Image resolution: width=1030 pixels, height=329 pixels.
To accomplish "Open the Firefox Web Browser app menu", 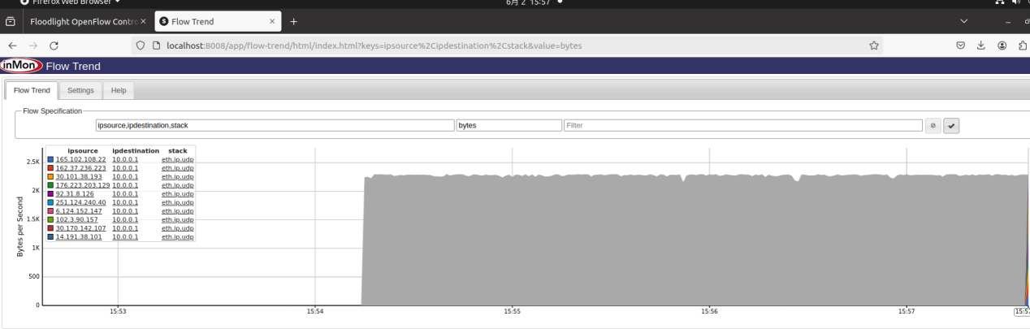I will pos(69,2).
